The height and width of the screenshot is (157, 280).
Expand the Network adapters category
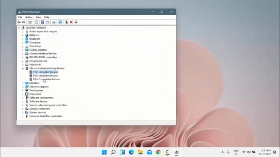click(23, 87)
